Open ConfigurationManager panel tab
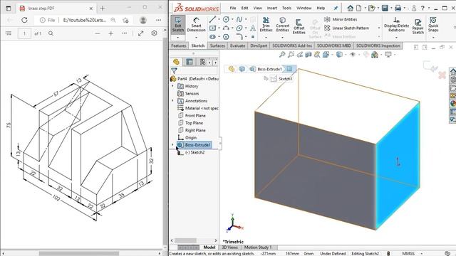The image size is (456, 256). pos(202,62)
